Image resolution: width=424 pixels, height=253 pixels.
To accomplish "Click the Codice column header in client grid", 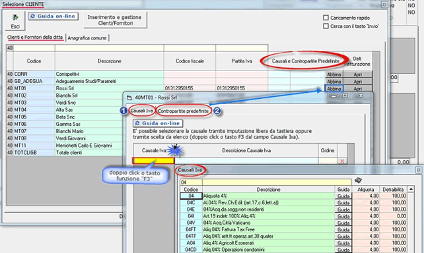I will [x=34, y=61].
